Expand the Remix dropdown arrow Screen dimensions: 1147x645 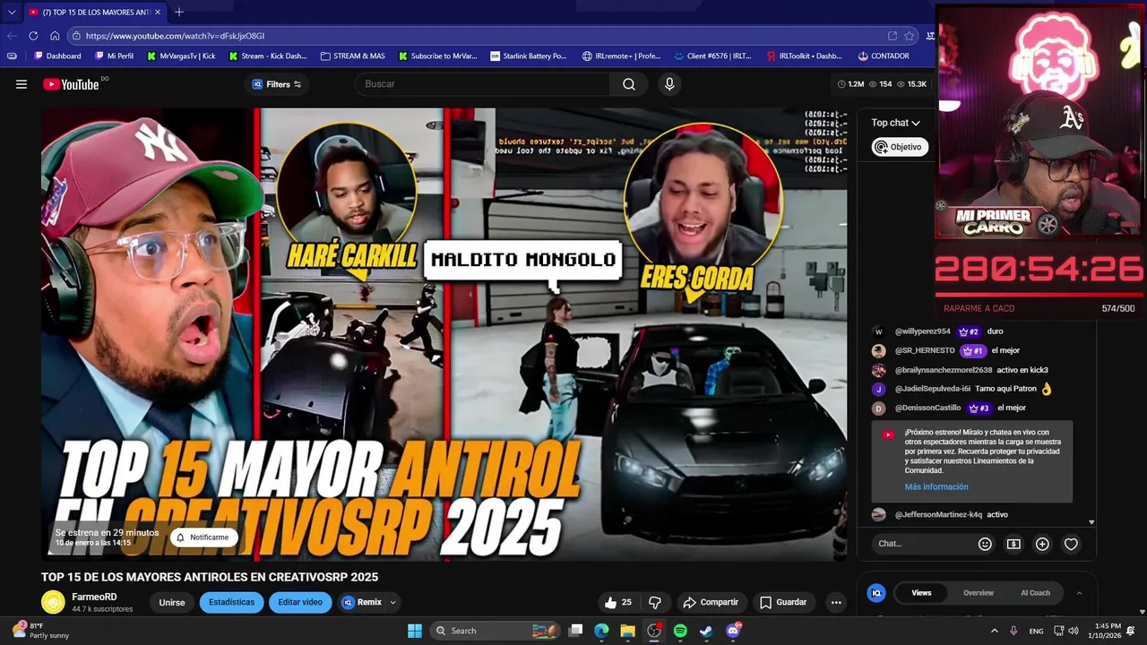pos(392,603)
